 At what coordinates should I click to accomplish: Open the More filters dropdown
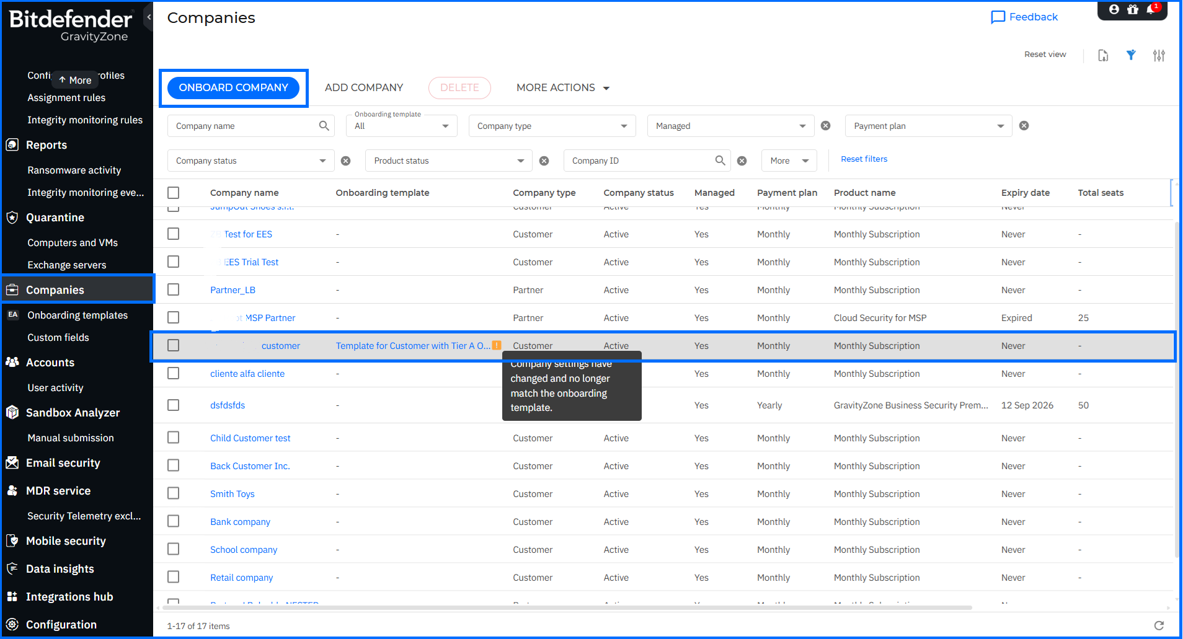(x=789, y=161)
